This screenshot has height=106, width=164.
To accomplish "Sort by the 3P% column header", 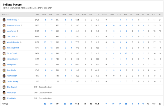I will click(77, 14).
